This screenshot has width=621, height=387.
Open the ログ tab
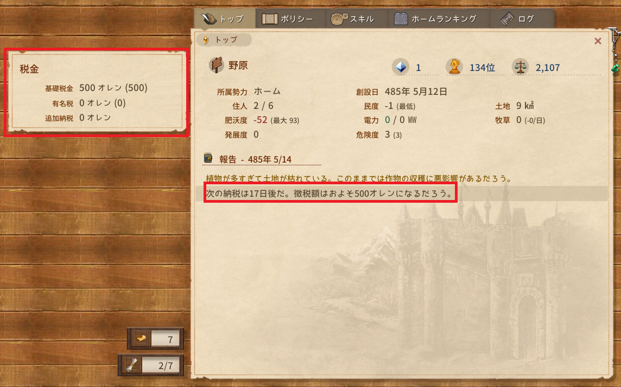point(519,18)
